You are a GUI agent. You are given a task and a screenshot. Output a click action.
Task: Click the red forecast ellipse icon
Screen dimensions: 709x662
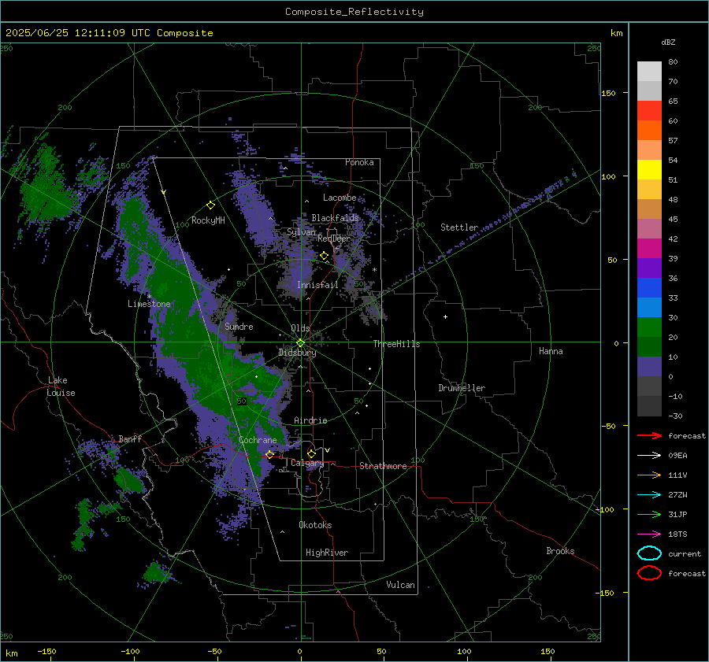point(649,573)
